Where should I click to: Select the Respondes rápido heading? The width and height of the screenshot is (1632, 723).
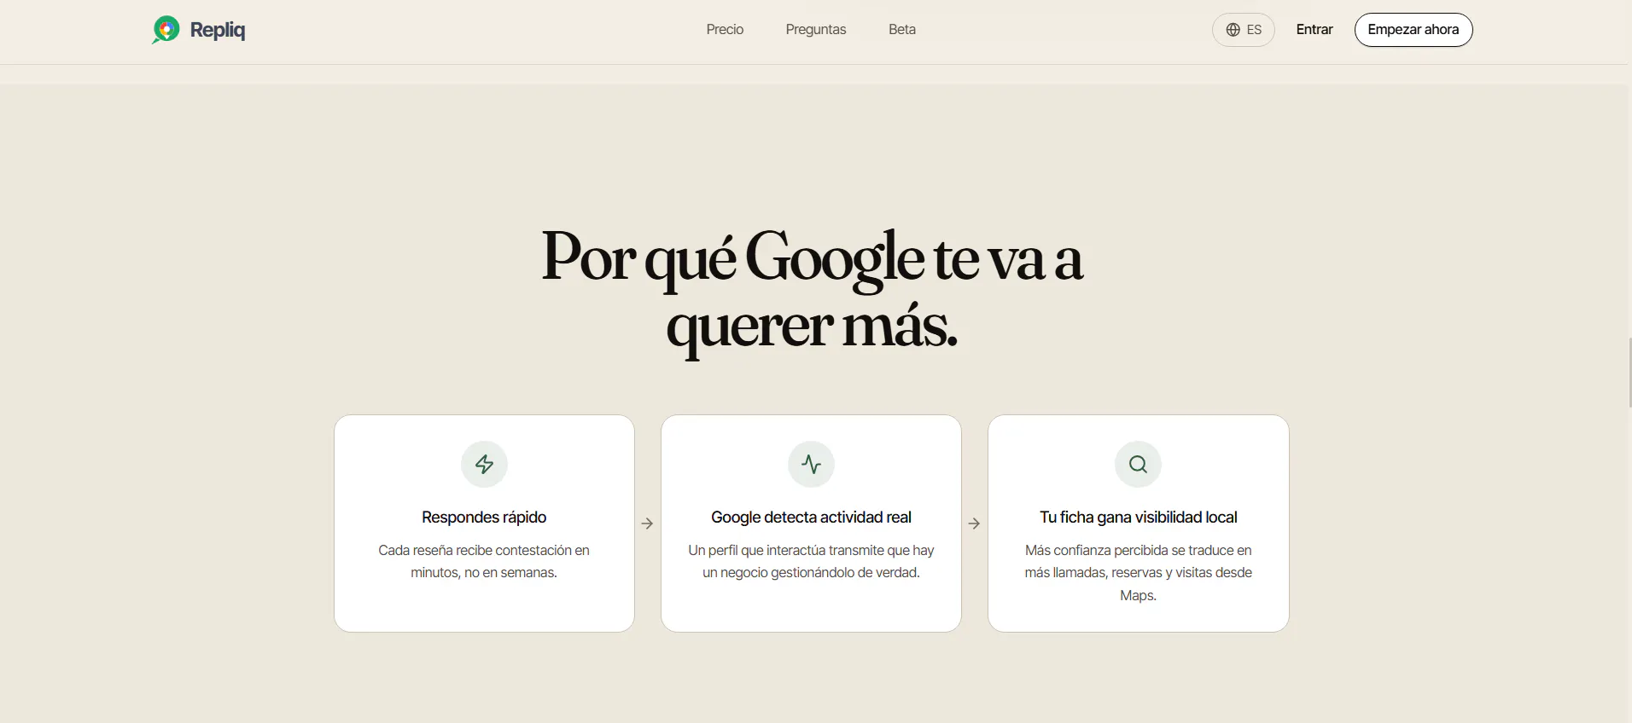[484, 517]
